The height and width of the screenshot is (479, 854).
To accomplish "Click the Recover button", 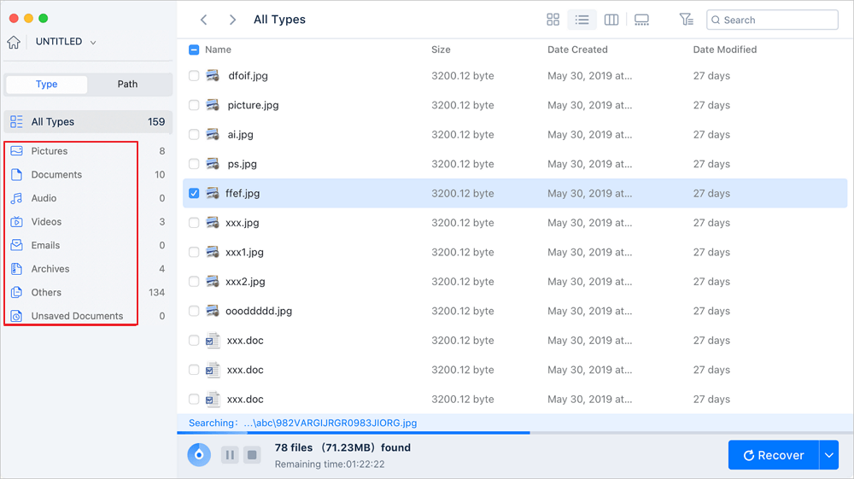I will (774, 455).
